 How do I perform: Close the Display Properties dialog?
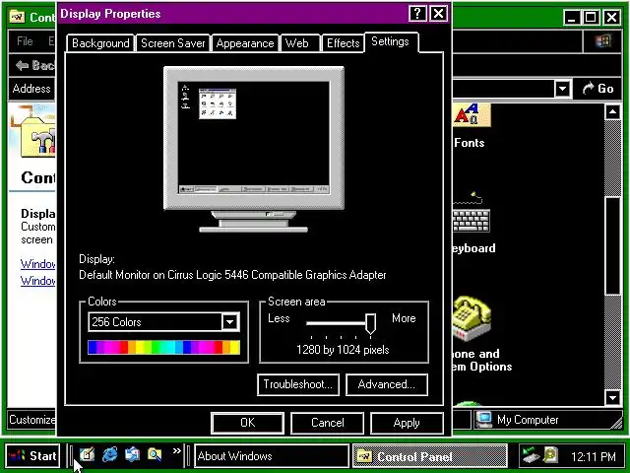(x=439, y=14)
